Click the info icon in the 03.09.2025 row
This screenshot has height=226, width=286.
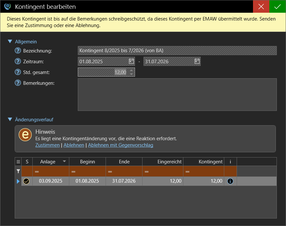230,181
